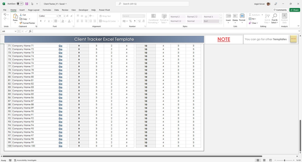Toggle Bold formatting
This screenshot has width=302, height=162.
pos(41,21)
